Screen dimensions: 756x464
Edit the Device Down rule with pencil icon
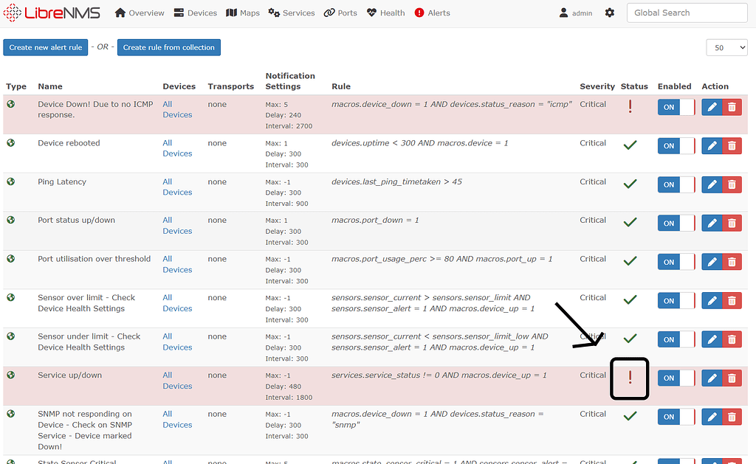711,106
